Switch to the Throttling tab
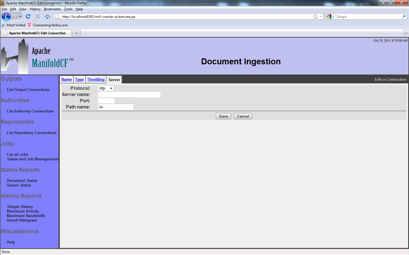 click(x=96, y=80)
